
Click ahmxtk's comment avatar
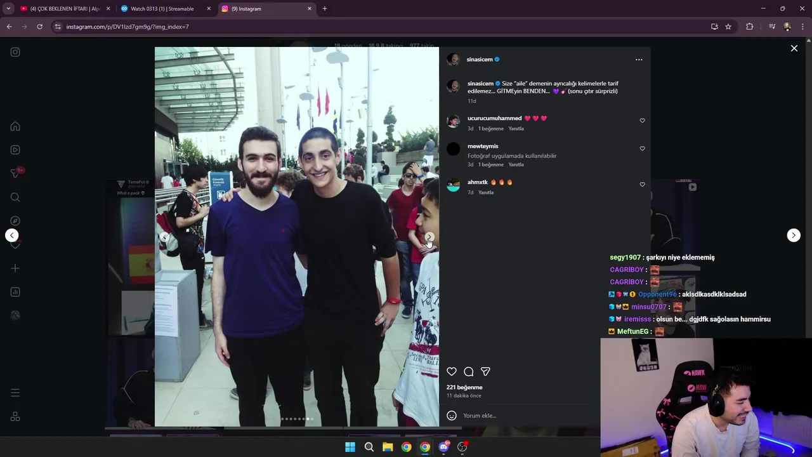pos(453,185)
